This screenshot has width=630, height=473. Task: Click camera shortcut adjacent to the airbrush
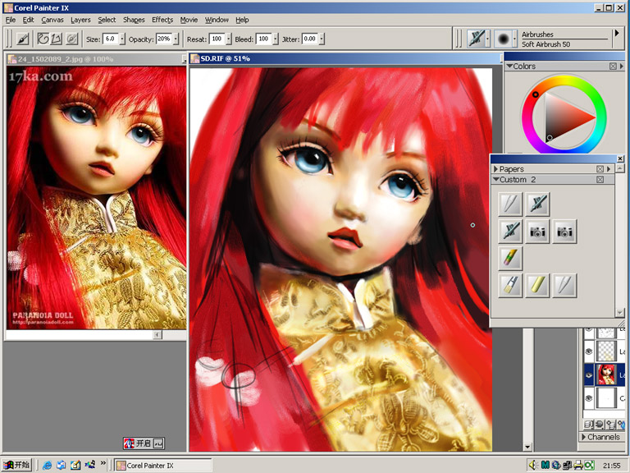click(x=537, y=231)
